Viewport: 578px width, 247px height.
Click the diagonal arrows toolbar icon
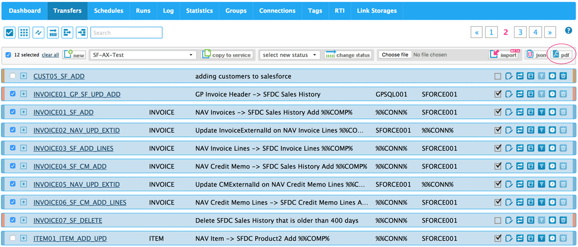pos(39,33)
